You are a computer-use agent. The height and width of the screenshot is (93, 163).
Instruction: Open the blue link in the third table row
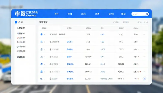point(70,49)
